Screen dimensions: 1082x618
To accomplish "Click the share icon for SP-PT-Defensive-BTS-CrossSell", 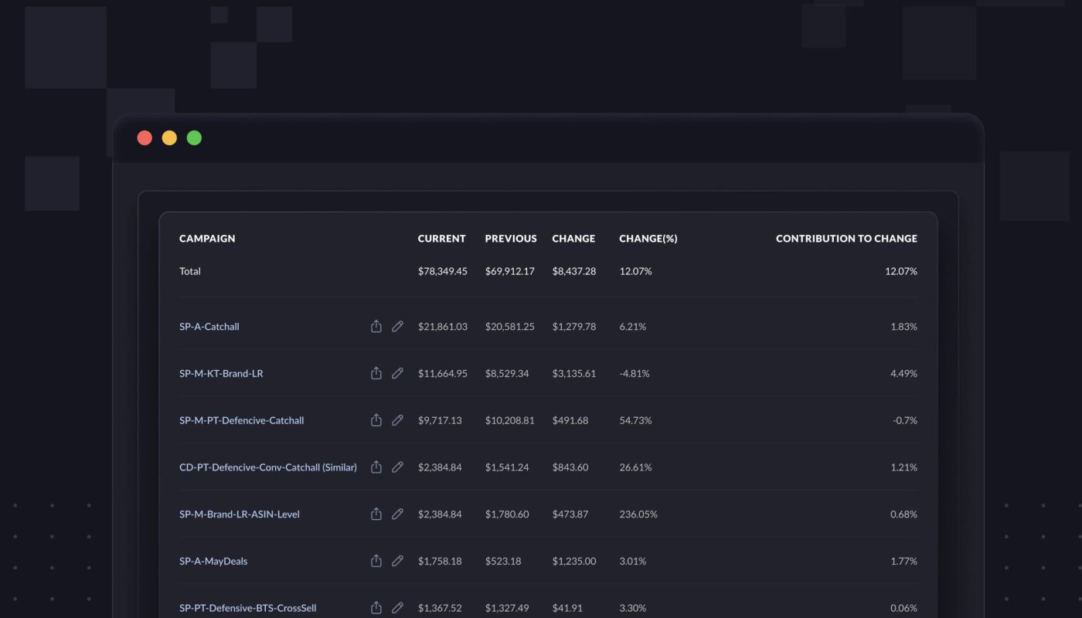I will [x=376, y=608].
